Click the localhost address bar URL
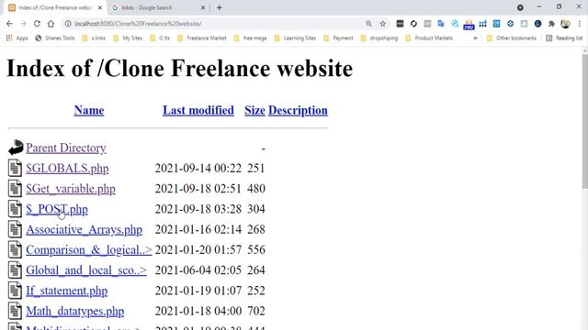 pyautogui.click(x=138, y=24)
